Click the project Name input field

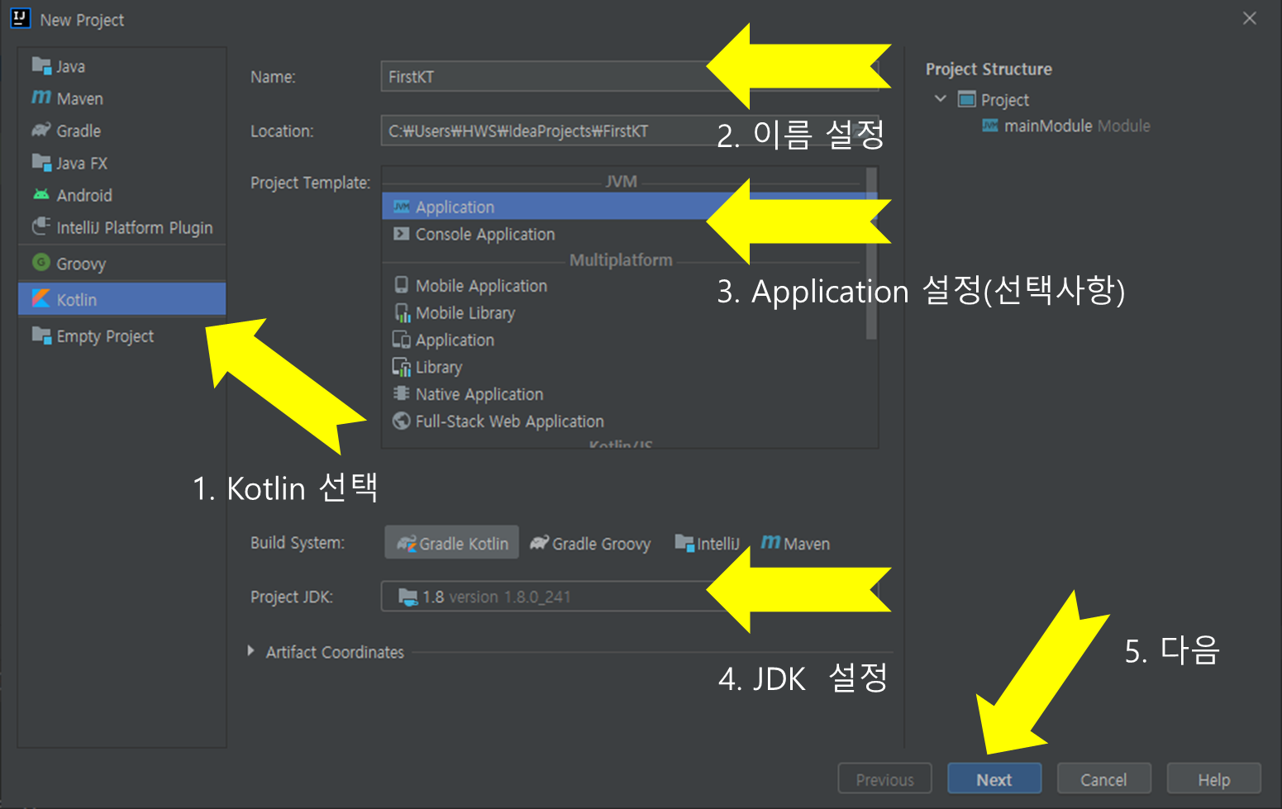(629, 76)
